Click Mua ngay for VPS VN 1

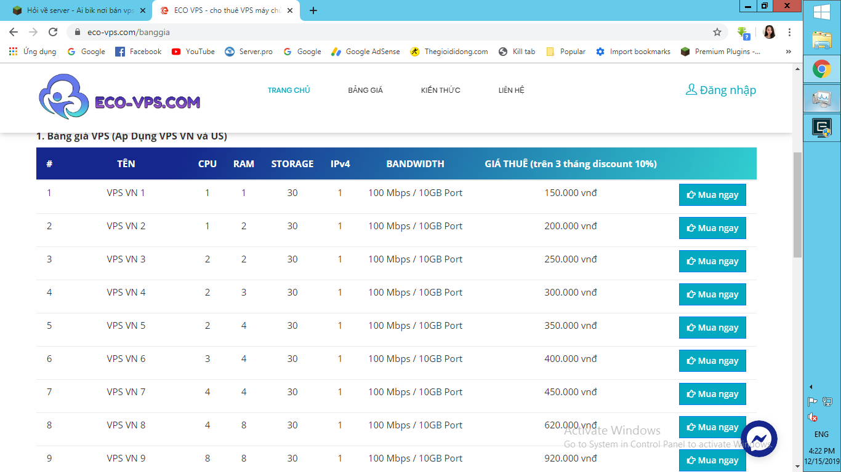click(x=712, y=195)
